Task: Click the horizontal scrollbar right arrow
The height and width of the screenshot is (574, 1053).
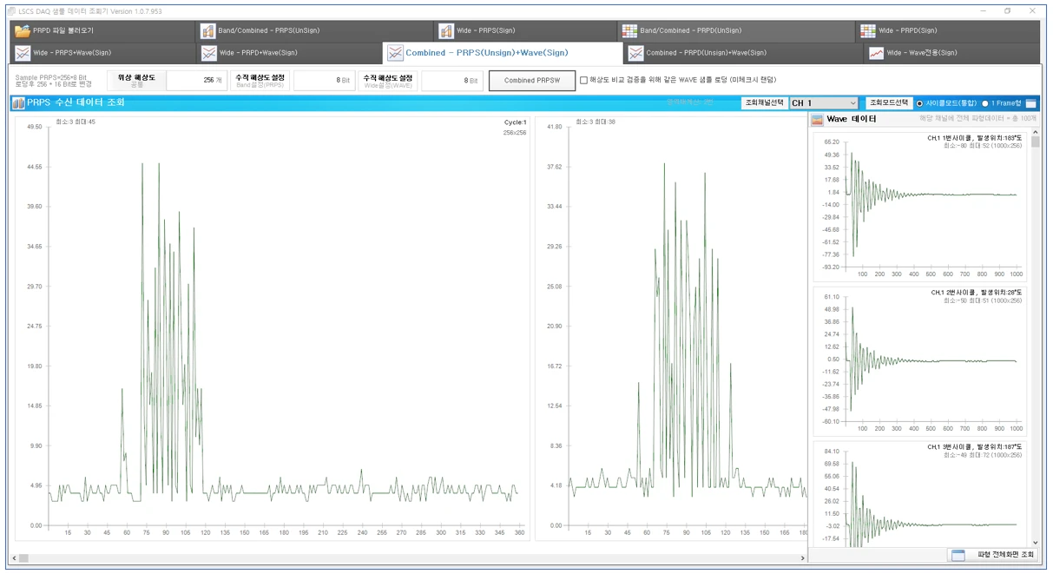Action: (803, 558)
